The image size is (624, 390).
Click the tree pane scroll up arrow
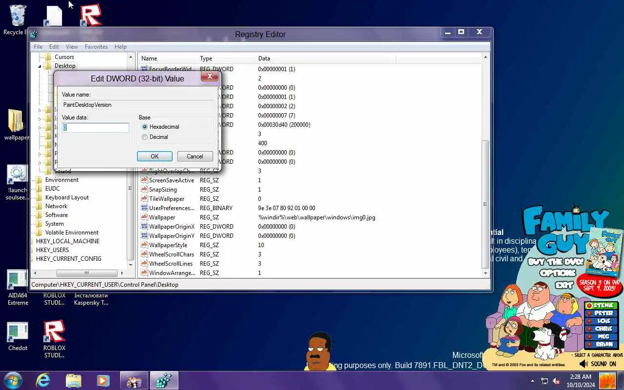[x=130, y=57]
